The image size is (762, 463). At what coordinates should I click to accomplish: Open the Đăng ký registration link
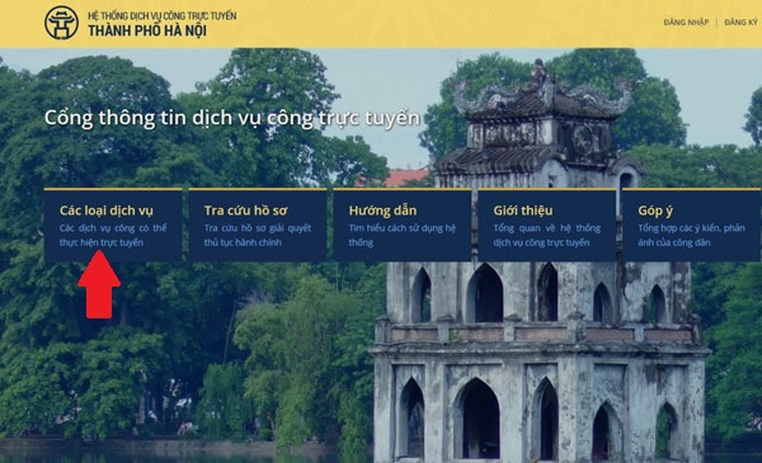pyautogui.click(x=741, y=23)
